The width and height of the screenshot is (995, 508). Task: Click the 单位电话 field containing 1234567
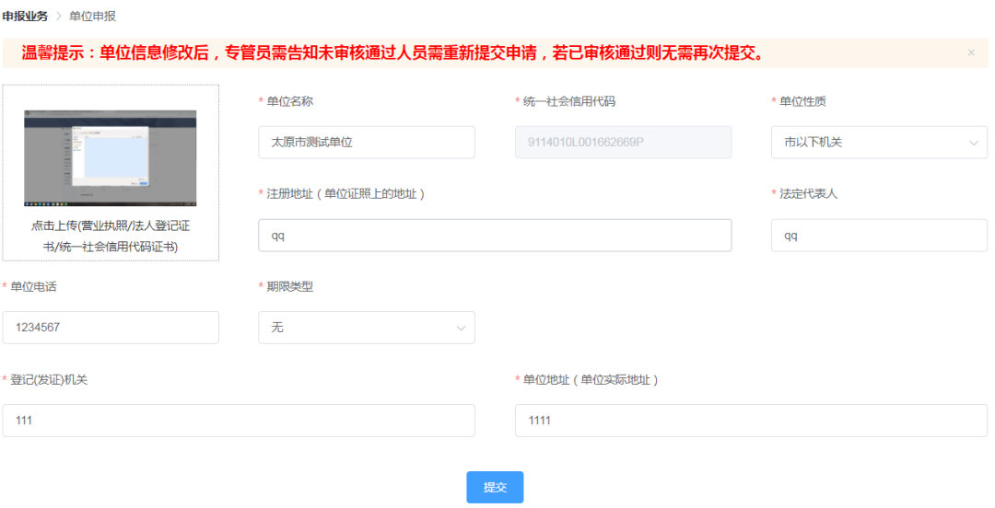tap(111, 328)
